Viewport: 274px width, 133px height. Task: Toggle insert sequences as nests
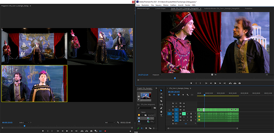pos(170,95)
